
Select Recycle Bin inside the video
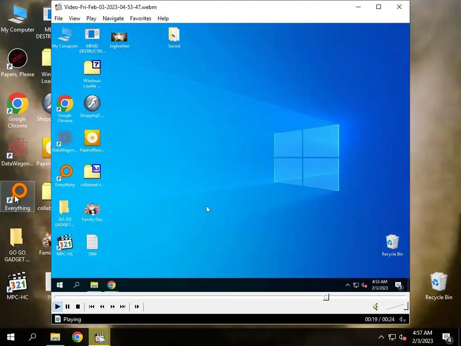pyautogui.click(x=392, y=245)
